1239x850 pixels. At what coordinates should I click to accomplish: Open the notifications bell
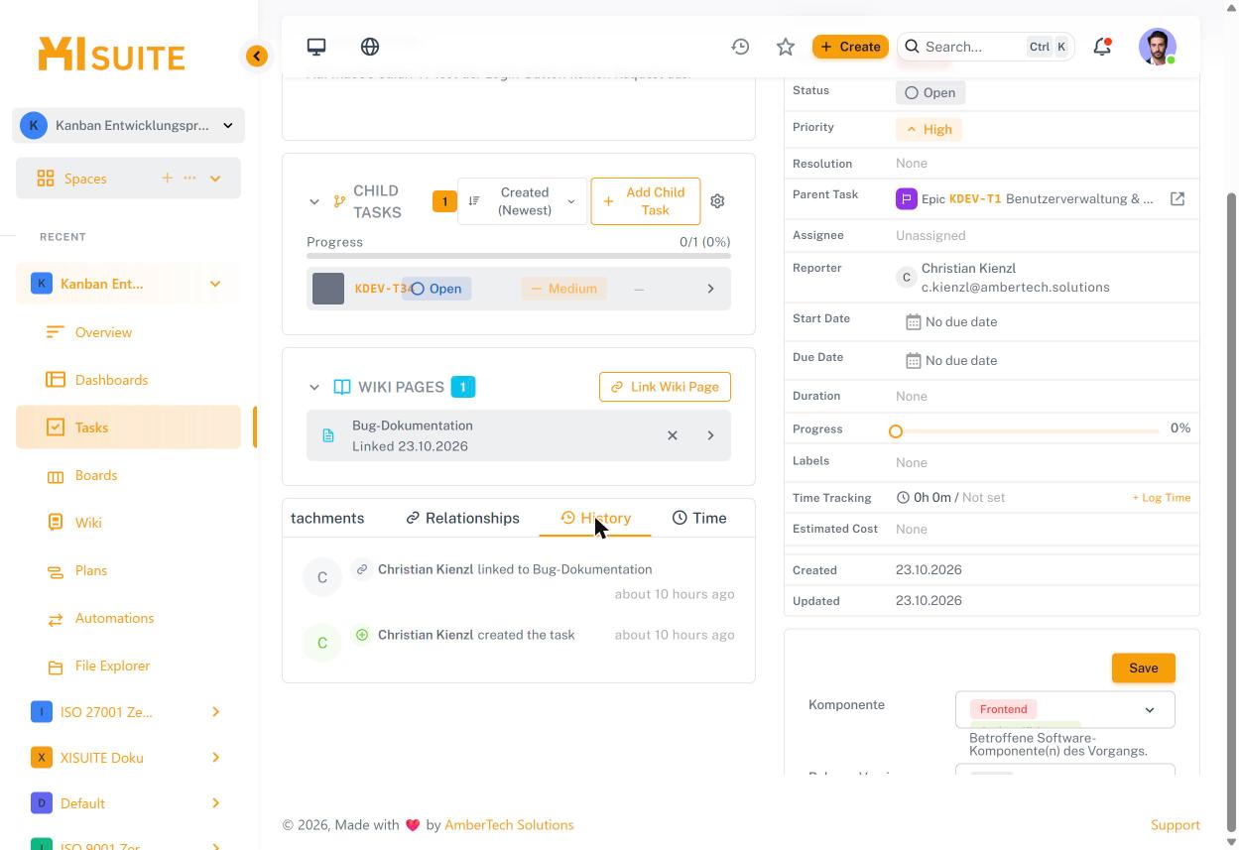[x=1102, y=47]
